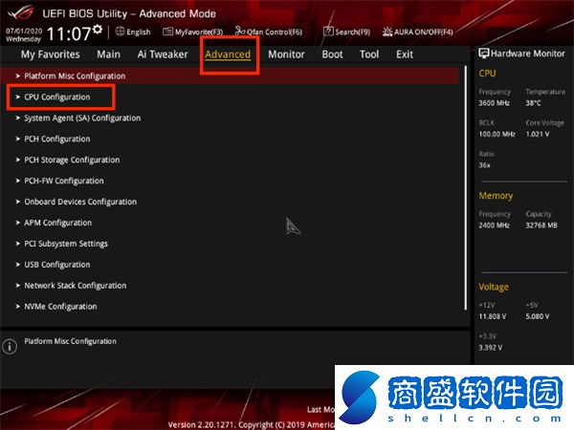Click arrow beside Onboard Devices Configuration
574x430 pixels.
(x=17, y=202)
